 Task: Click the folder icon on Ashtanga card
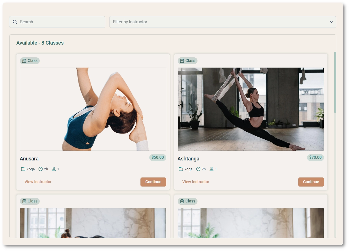tap(181, 169)
